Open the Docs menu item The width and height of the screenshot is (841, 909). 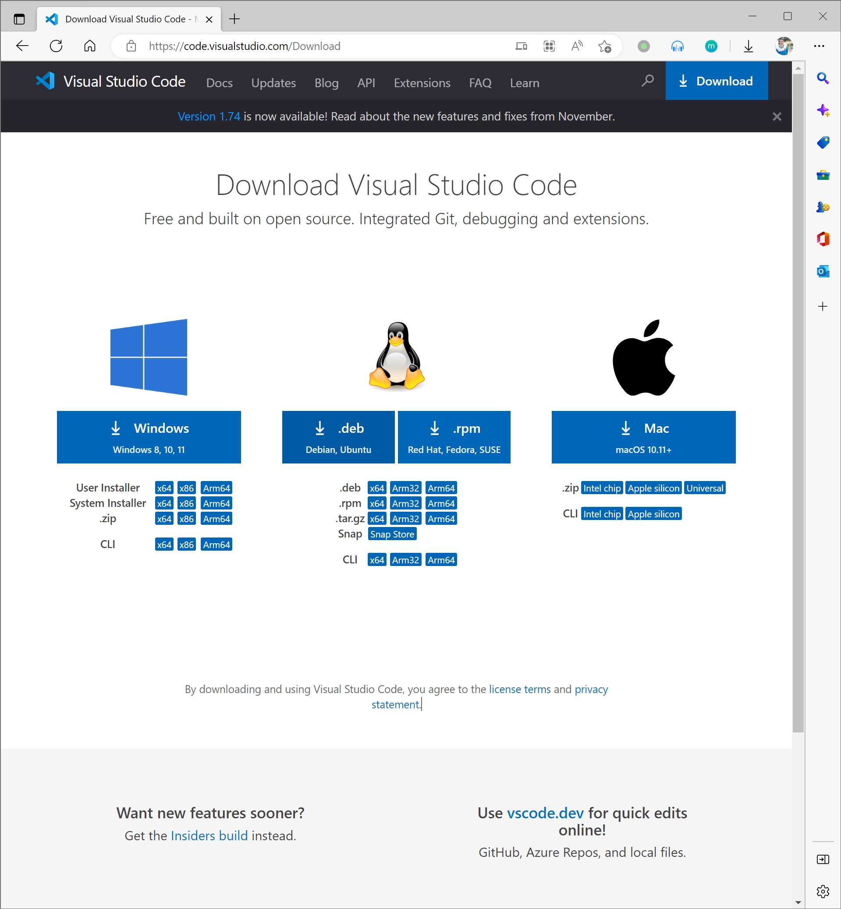[x=220, y=83]
